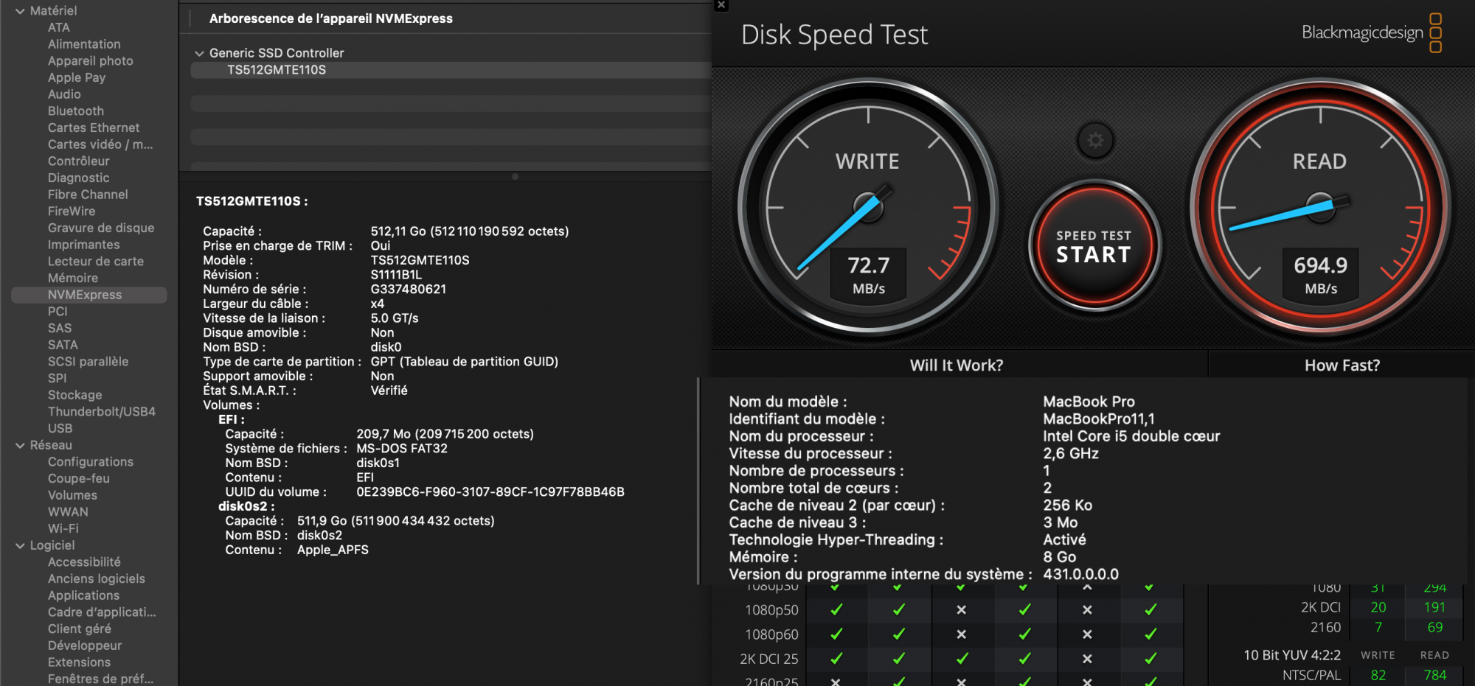Select Configurations under Réseau
The width and height of the screenshot is (1475, 686).
point(91,461)
